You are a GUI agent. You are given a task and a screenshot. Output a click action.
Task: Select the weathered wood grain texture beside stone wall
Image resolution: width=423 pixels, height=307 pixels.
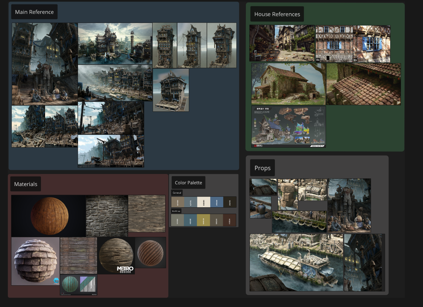pos(147,214)
